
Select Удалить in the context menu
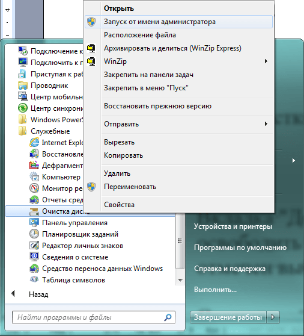click(x=117, y=173)
